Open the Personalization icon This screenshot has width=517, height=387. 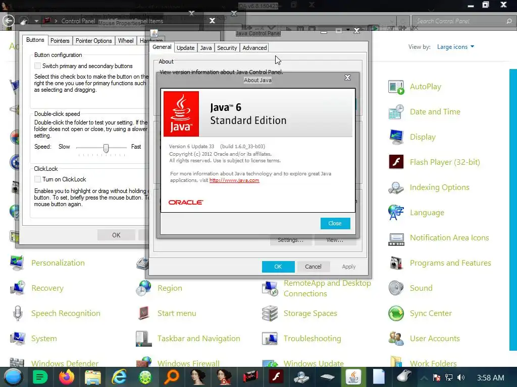[x=17, y=263]
